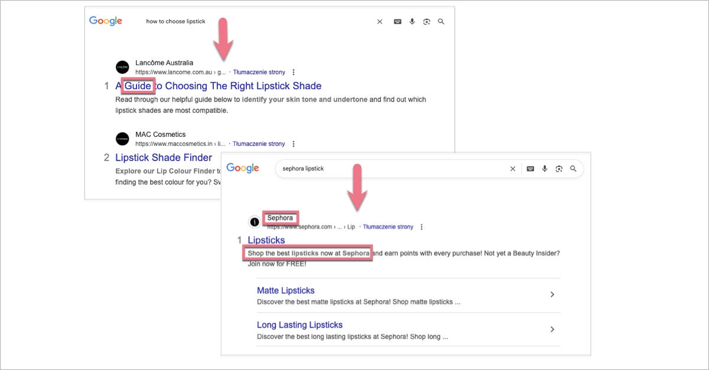This screenshot has height=370, width=709.
Task: Open the three-dot menu beside the Sephora Lipsticks result
Action: [x=421, y=226]
